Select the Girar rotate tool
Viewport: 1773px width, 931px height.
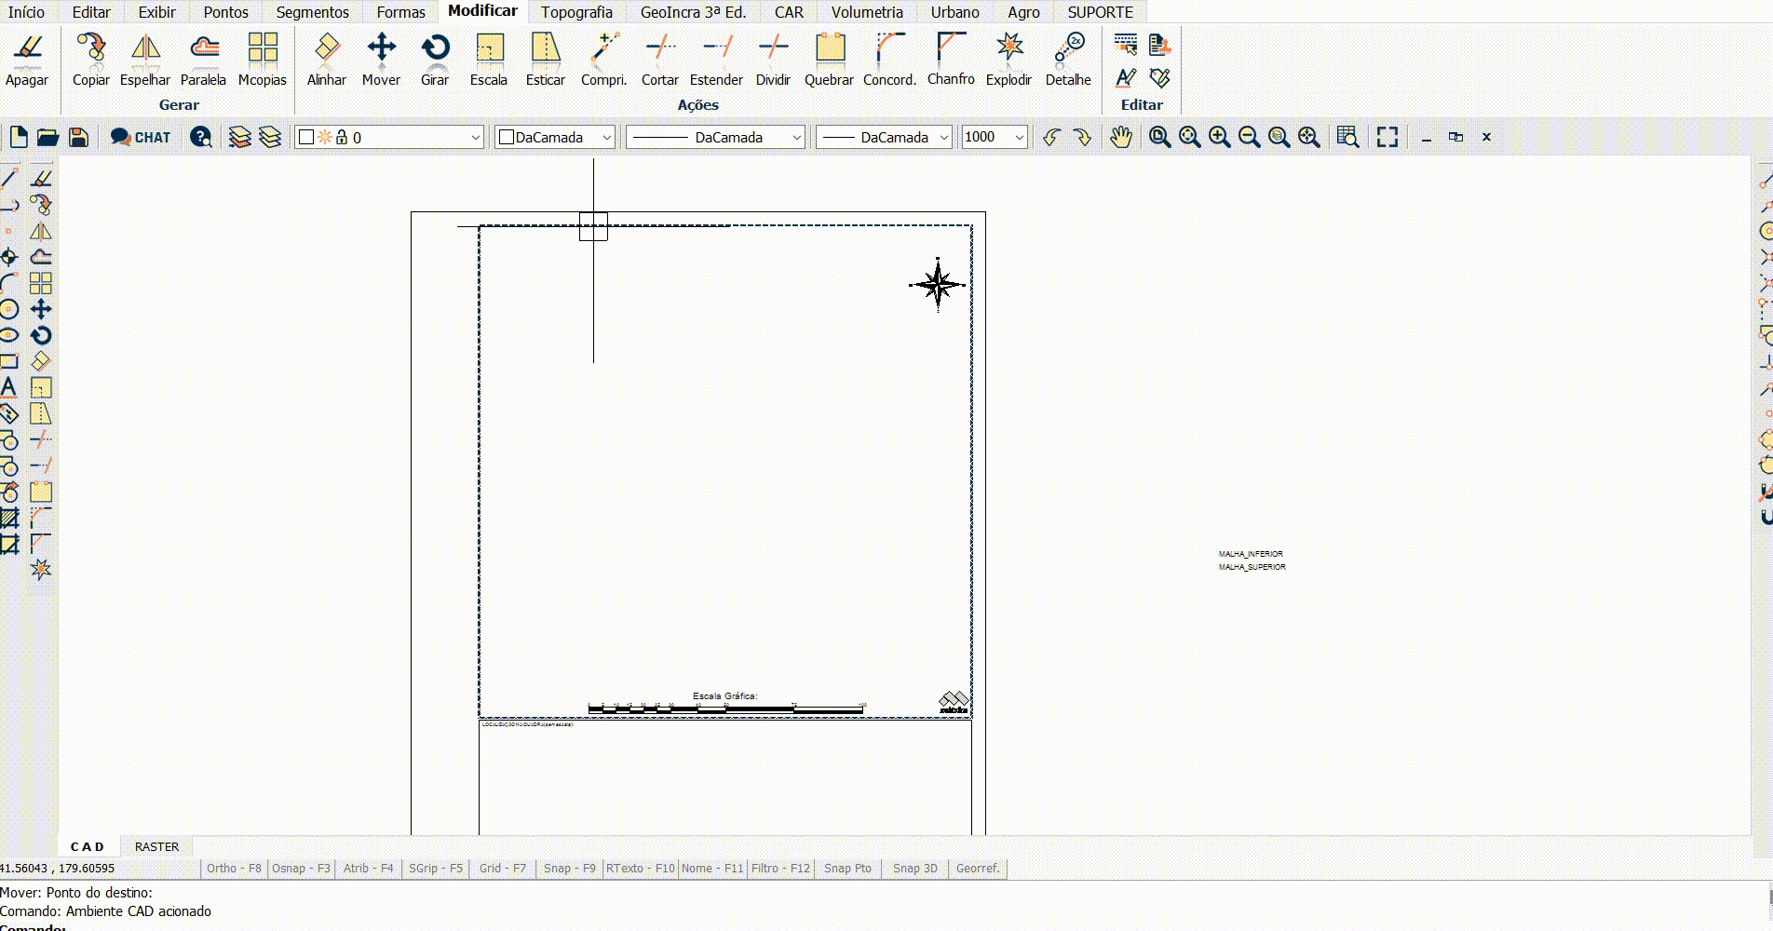[x=435, y=60]
